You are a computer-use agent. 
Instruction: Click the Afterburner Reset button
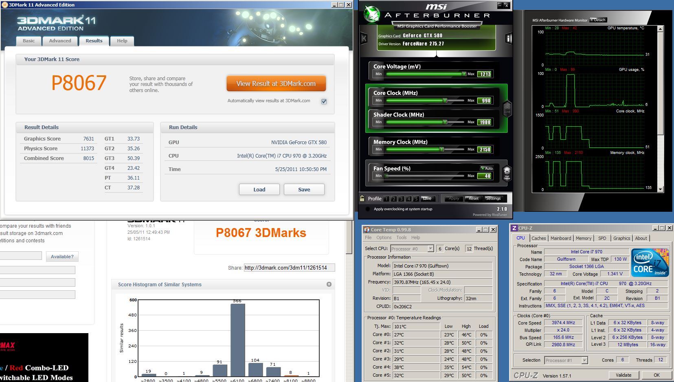(x=473, y=199)
